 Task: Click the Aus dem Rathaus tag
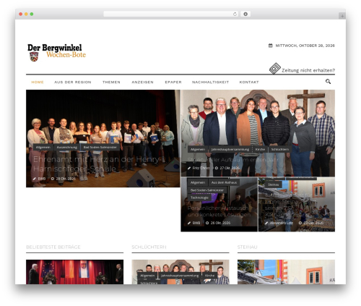click(x=224, y=182)
